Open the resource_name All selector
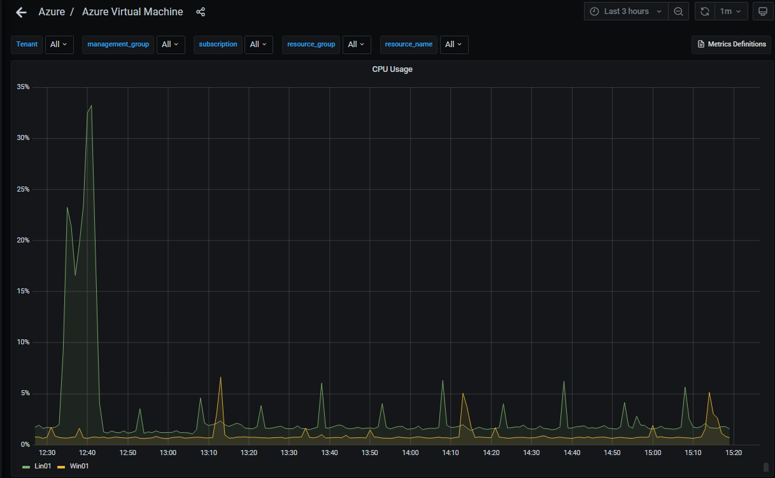 pos(454,45)
